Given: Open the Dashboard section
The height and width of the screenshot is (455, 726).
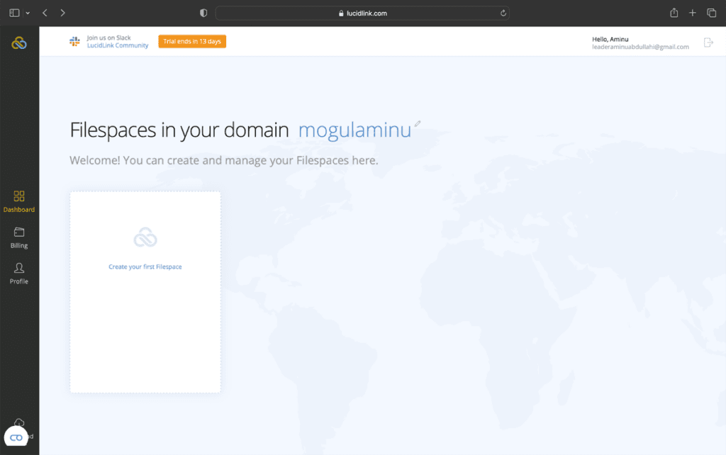Looking at the screenshot, I should click(19, 201).
